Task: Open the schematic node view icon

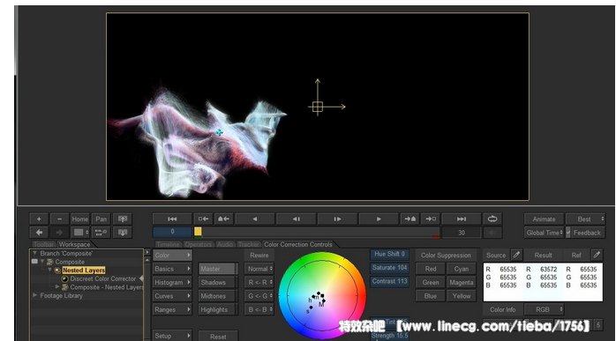Action: tap(101, 233)
